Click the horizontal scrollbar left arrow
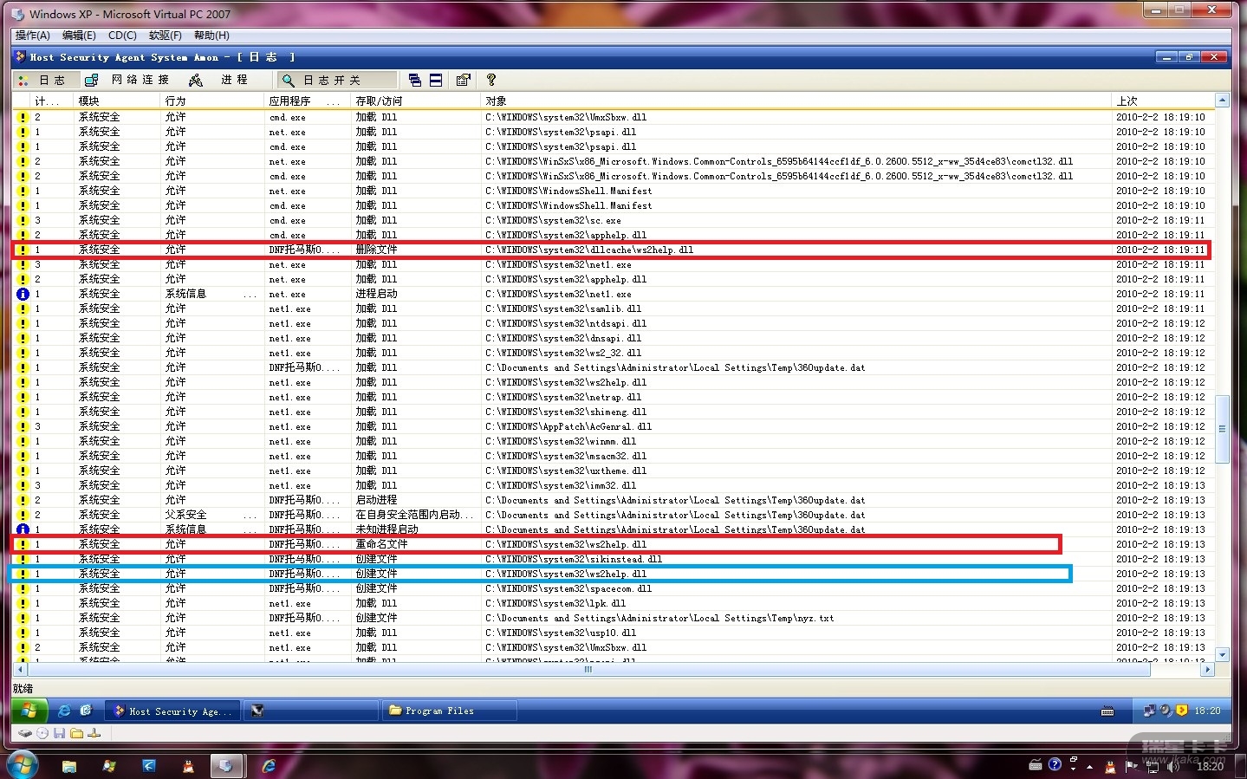The image size is (1247, 779). [x=21, y=670]
